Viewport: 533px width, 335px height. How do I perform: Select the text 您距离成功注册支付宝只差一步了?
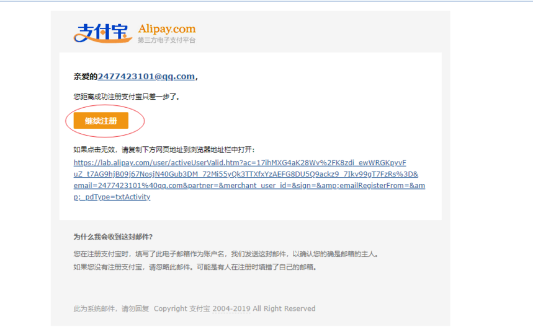click(127, 97)
